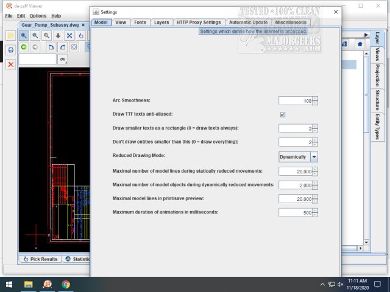Click the Pick Results bottom tab

tap(40, 259)
